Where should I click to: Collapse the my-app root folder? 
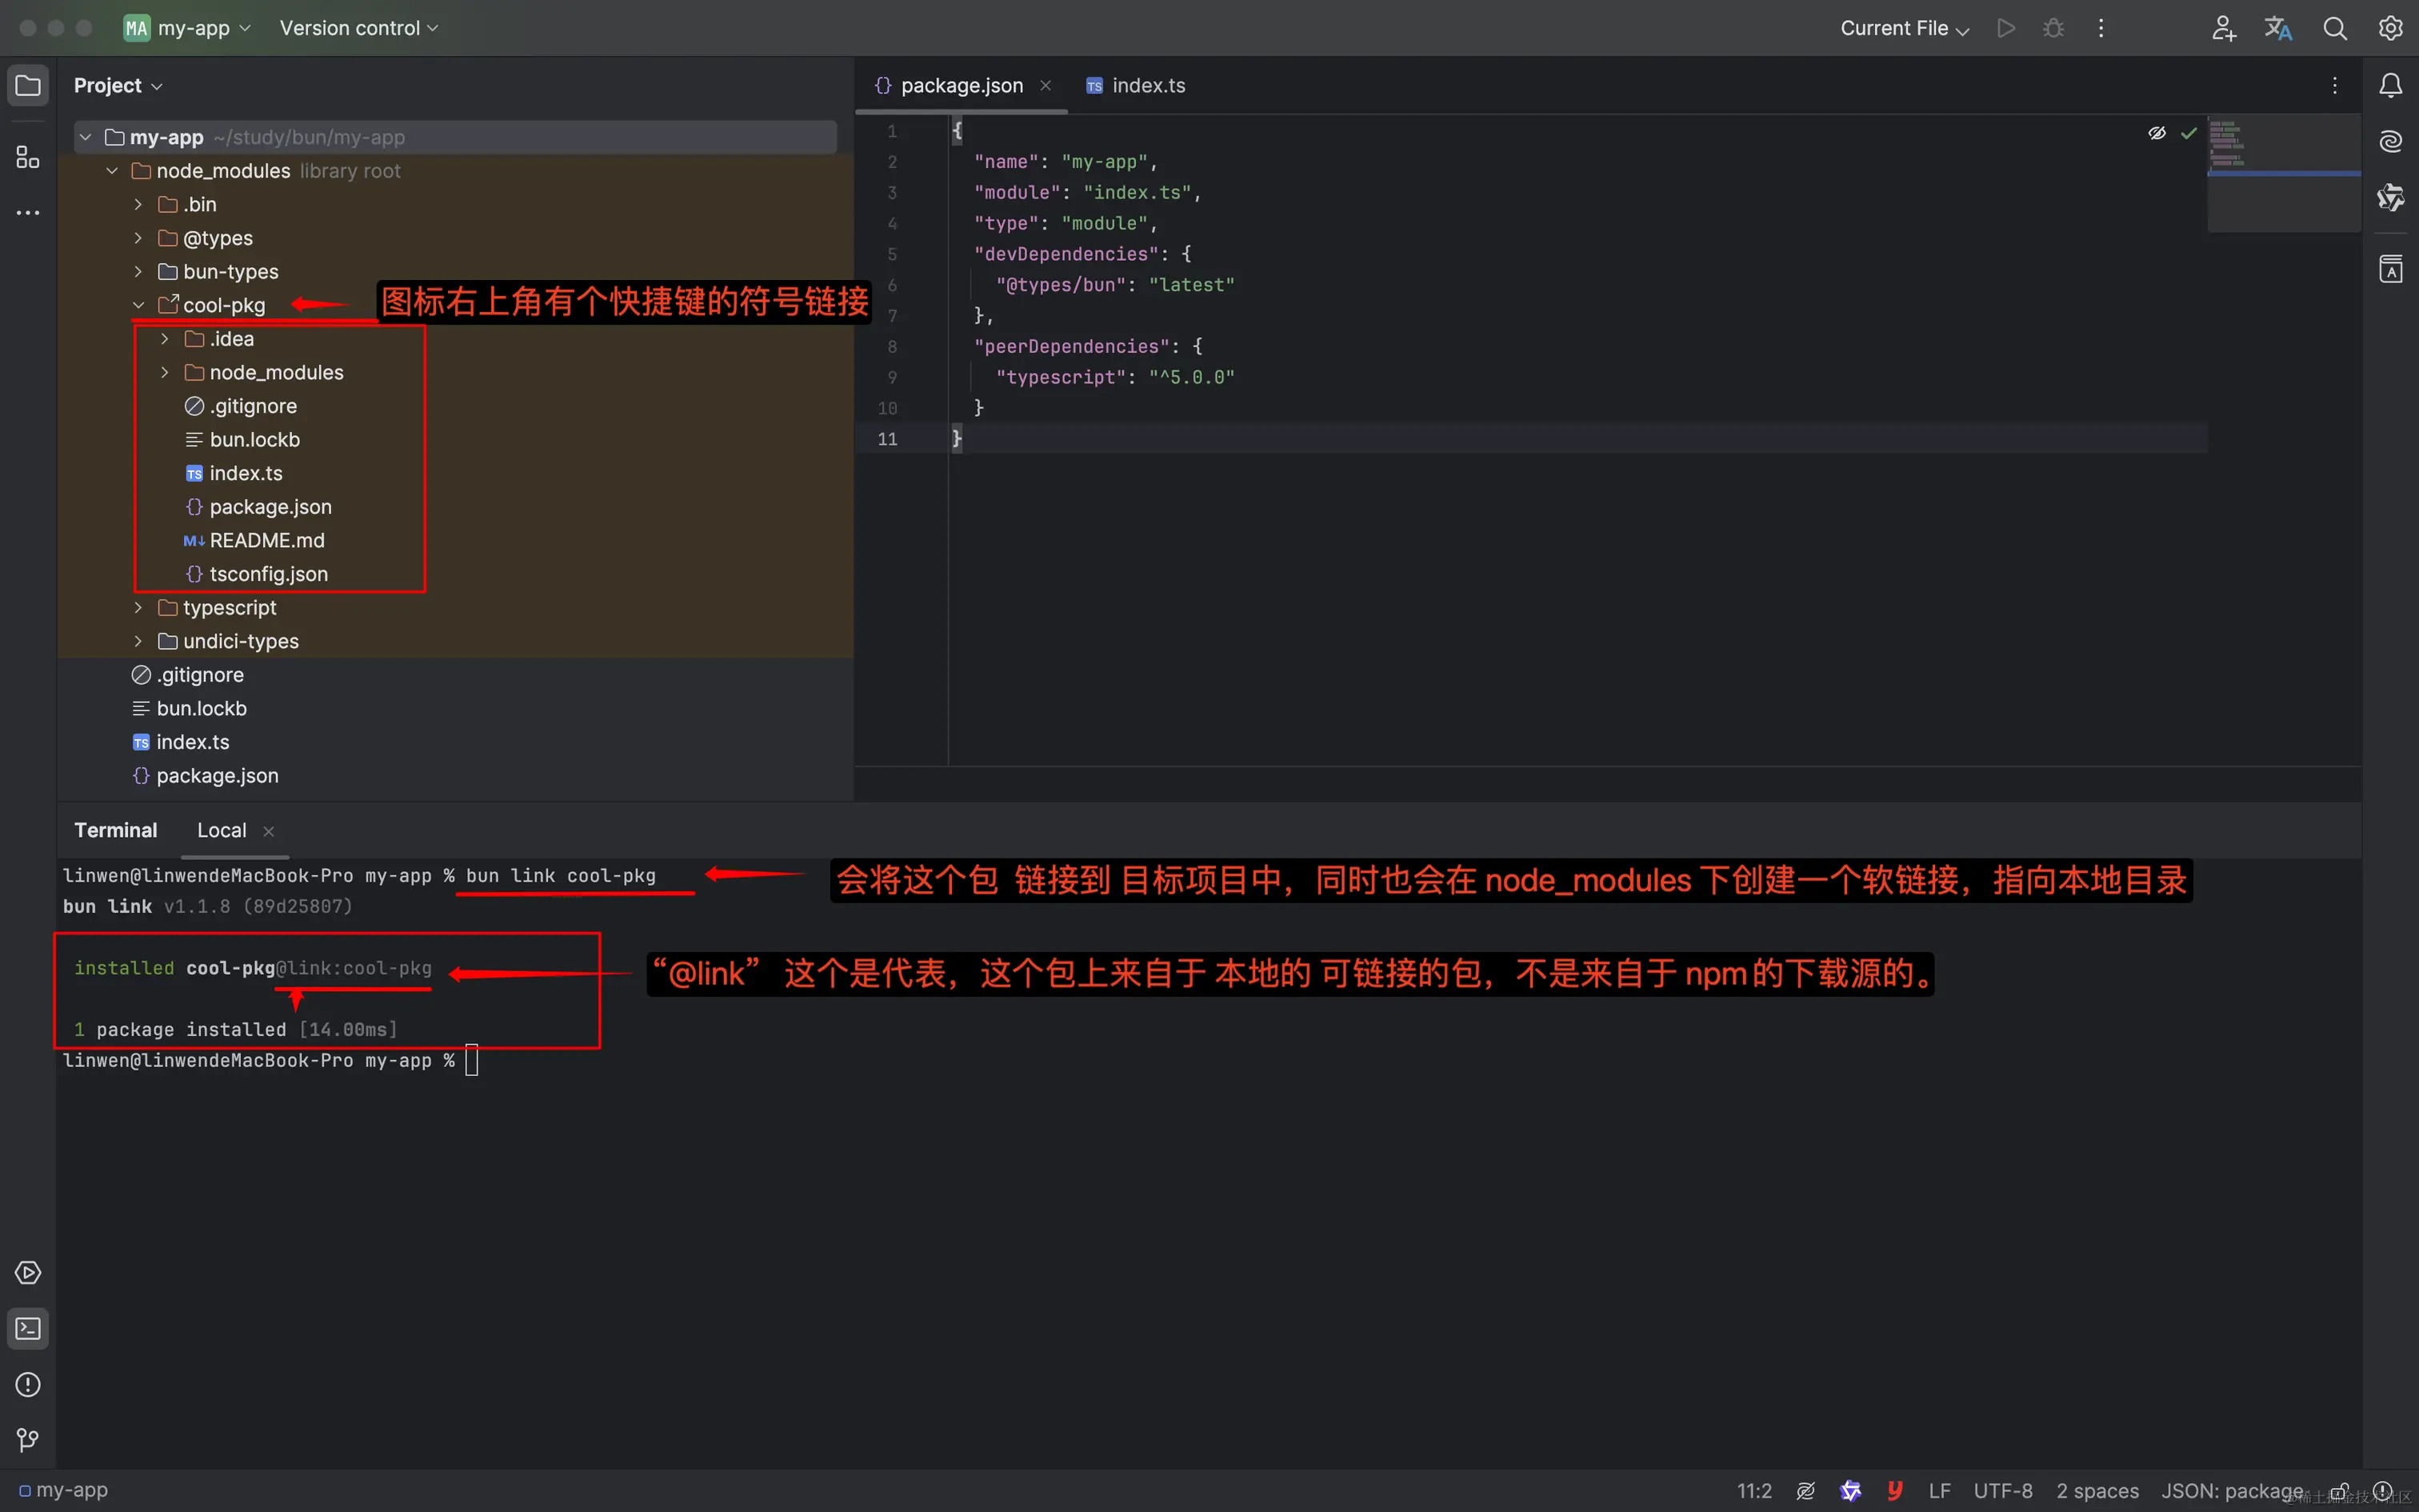(86, 137)
